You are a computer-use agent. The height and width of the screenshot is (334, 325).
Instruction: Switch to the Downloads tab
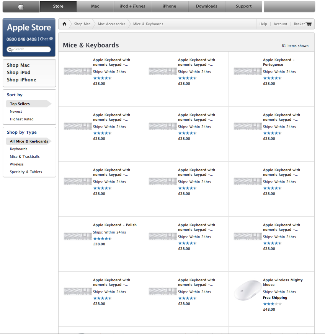tap(207, 6)
